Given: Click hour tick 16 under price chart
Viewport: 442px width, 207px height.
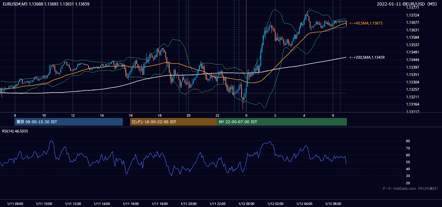Looking at the screenshot, I should tap(131, 115).
